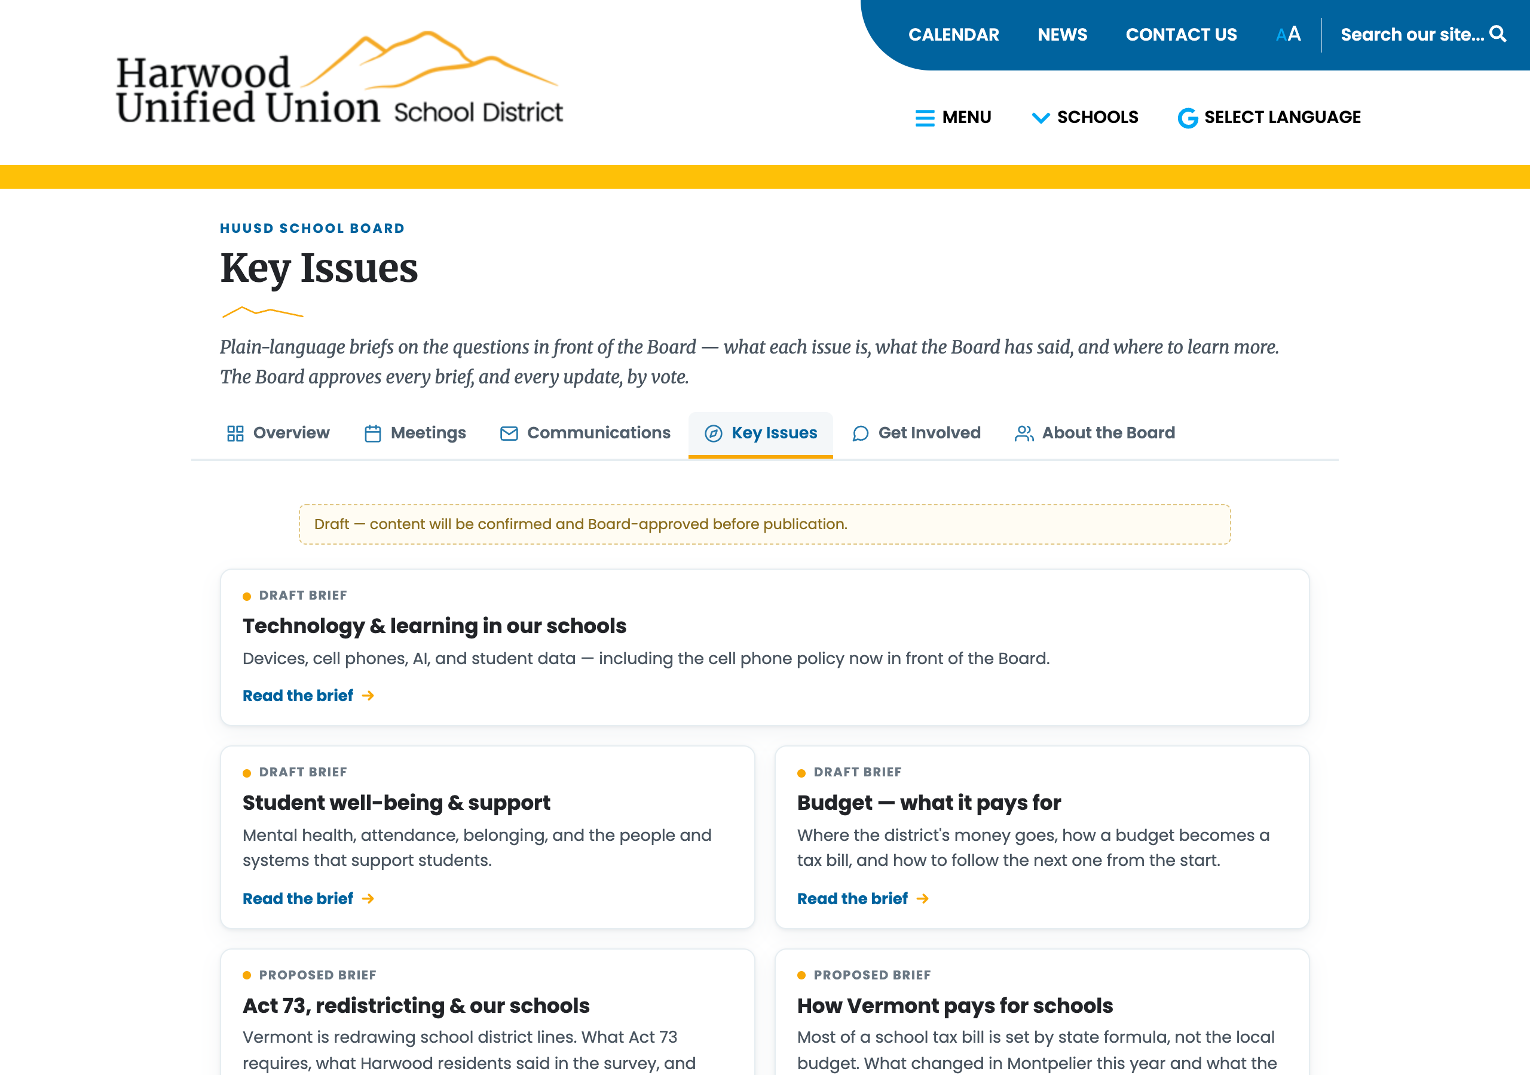Image resolution: width=1530 pixels, height=1075 pixels.
Task: Click the 'PROPOSED BRIEF' label on Vermont pays card
Action: tap(871, 975)
